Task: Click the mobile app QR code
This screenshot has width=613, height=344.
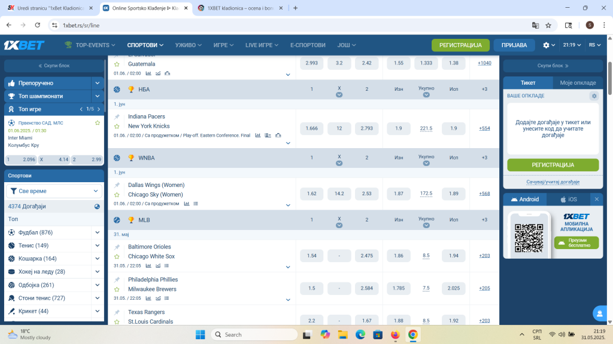Action: [x=529, y=238]
